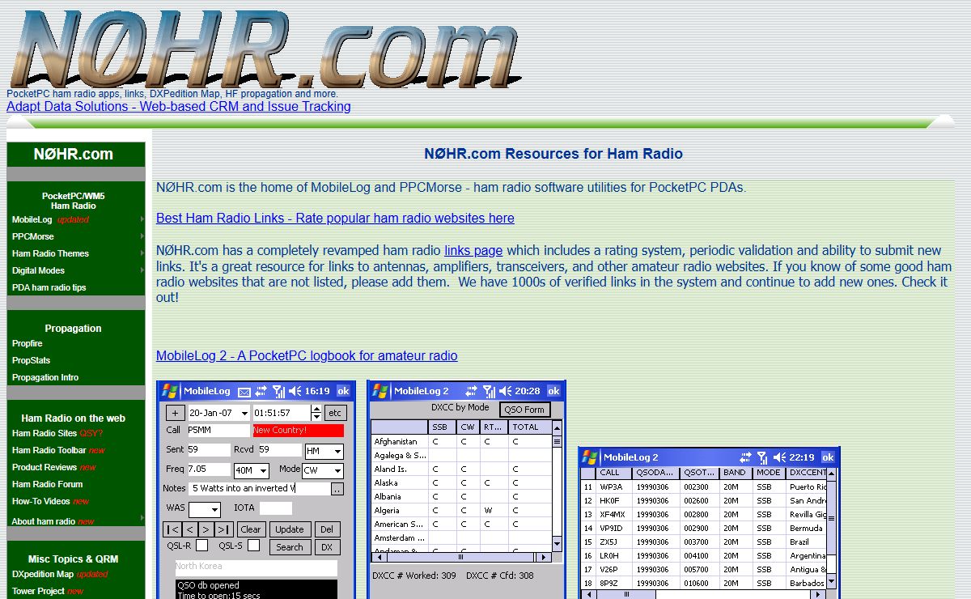Tap speaker volume icon in the 22:19 screen
Image resolution: width=971 pixels, height=599 pixels.
coord(780,457)
